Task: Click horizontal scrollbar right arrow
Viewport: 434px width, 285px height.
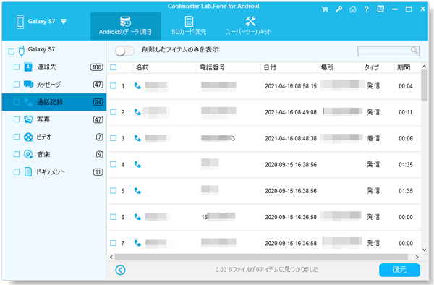Action: (417, 257)
